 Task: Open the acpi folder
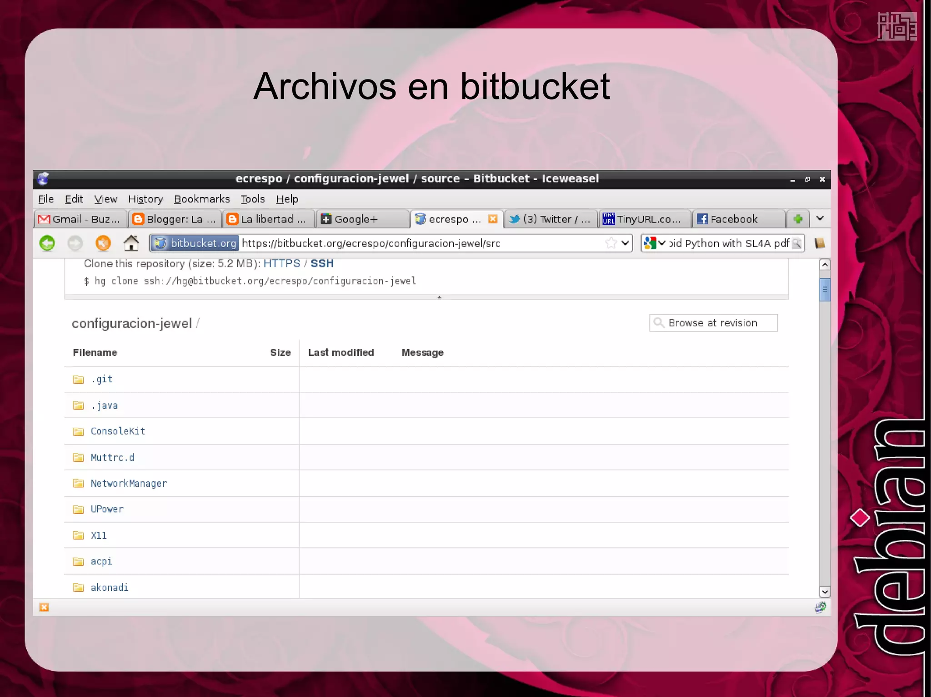(x=101, y=562)
